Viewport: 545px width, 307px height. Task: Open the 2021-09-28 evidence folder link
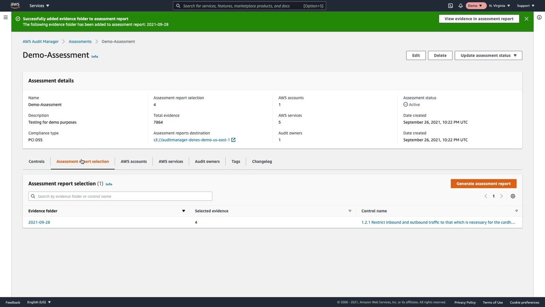coord(39,222)
